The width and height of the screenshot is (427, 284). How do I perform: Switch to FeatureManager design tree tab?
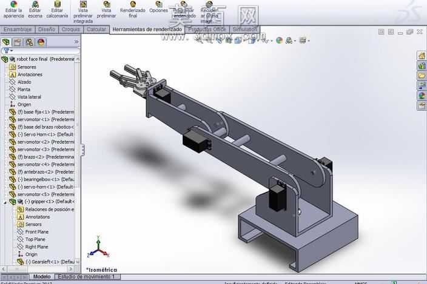pyautogui.click(x=6, y=42)
